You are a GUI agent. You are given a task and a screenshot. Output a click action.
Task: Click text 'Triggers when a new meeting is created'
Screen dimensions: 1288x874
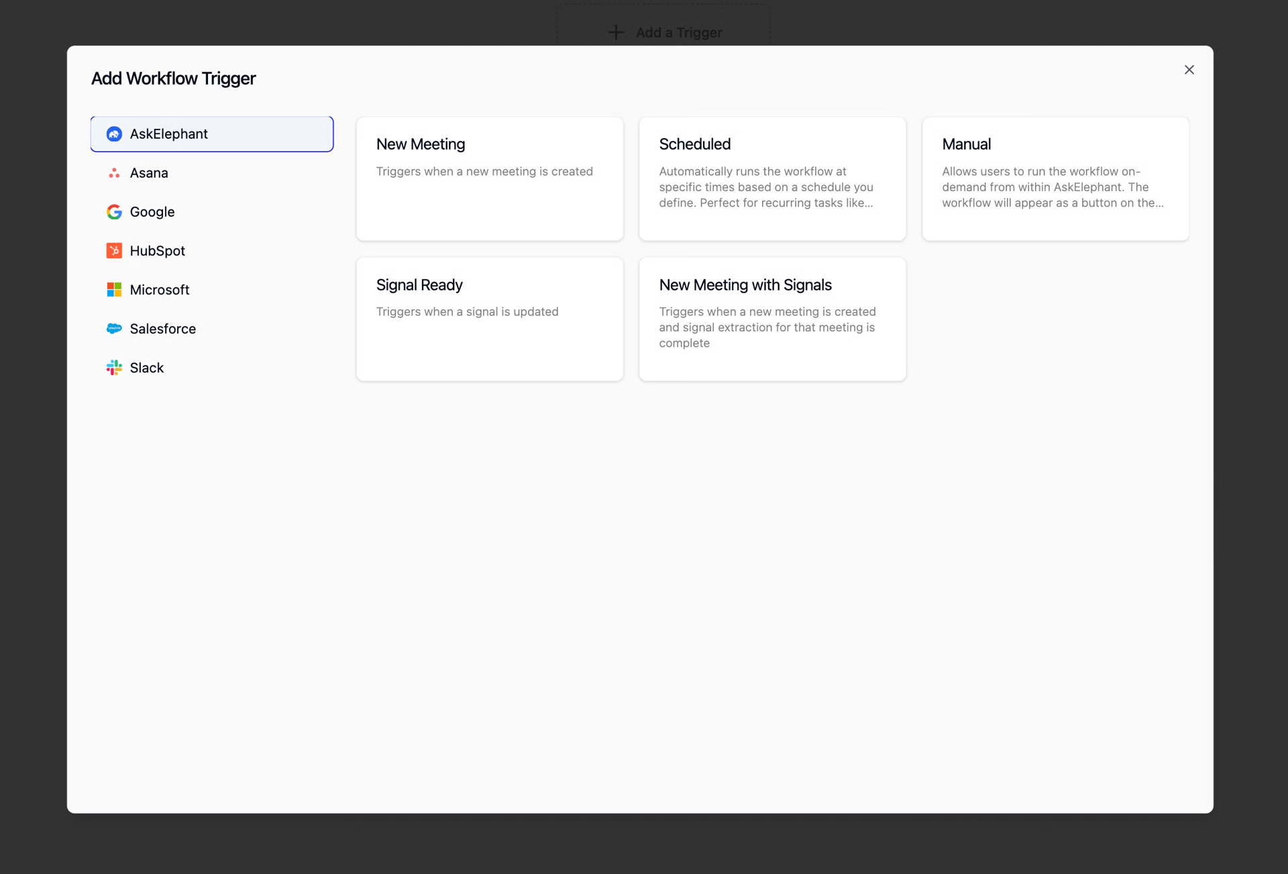pyautogui.click(x=484, y=171)
